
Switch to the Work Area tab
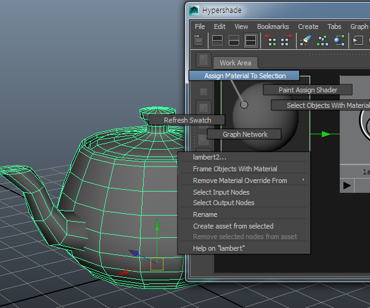point(235,63)
